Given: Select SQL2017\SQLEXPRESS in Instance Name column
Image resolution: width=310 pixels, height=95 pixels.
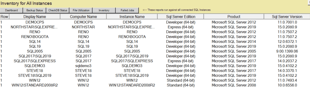Looking at the screenshot, I should click(132, 61).
